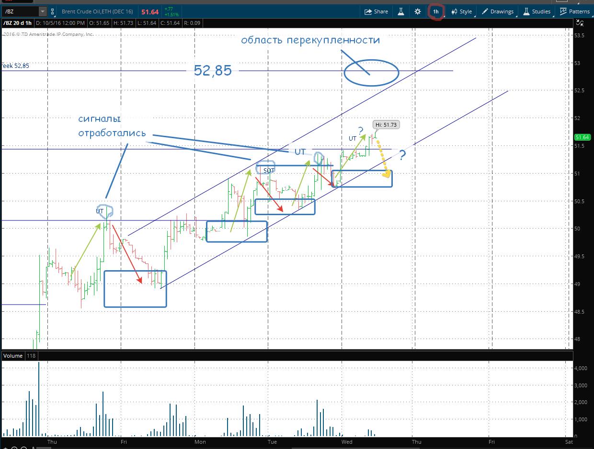
Task: Open the Drawings tools menu
Action: coord(498,11)
